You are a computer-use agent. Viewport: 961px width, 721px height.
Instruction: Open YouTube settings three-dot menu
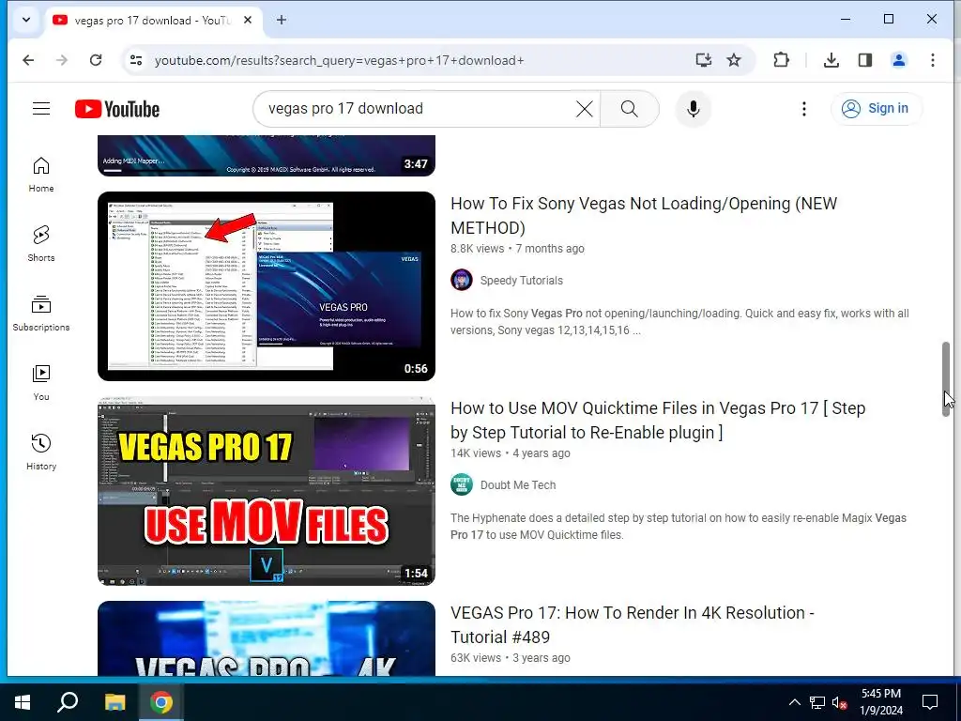(803, 109)
